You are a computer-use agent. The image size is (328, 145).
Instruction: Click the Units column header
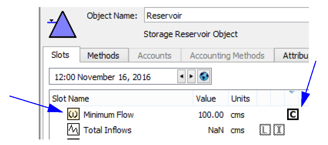(x=240, y=99)
